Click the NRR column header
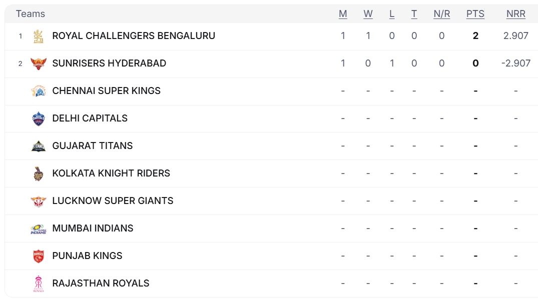This screenshot has height=299, width=538. [x=515, y=14]
